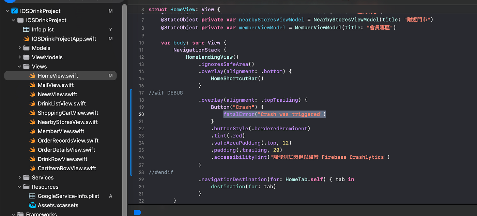Click the A status badge on GoogleService-Info.plist

point(110,196)
